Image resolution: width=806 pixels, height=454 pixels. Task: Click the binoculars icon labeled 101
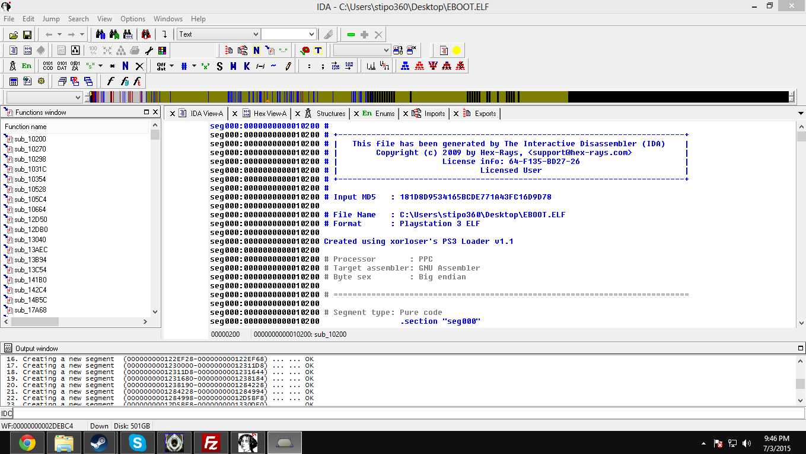click(129, 34)
